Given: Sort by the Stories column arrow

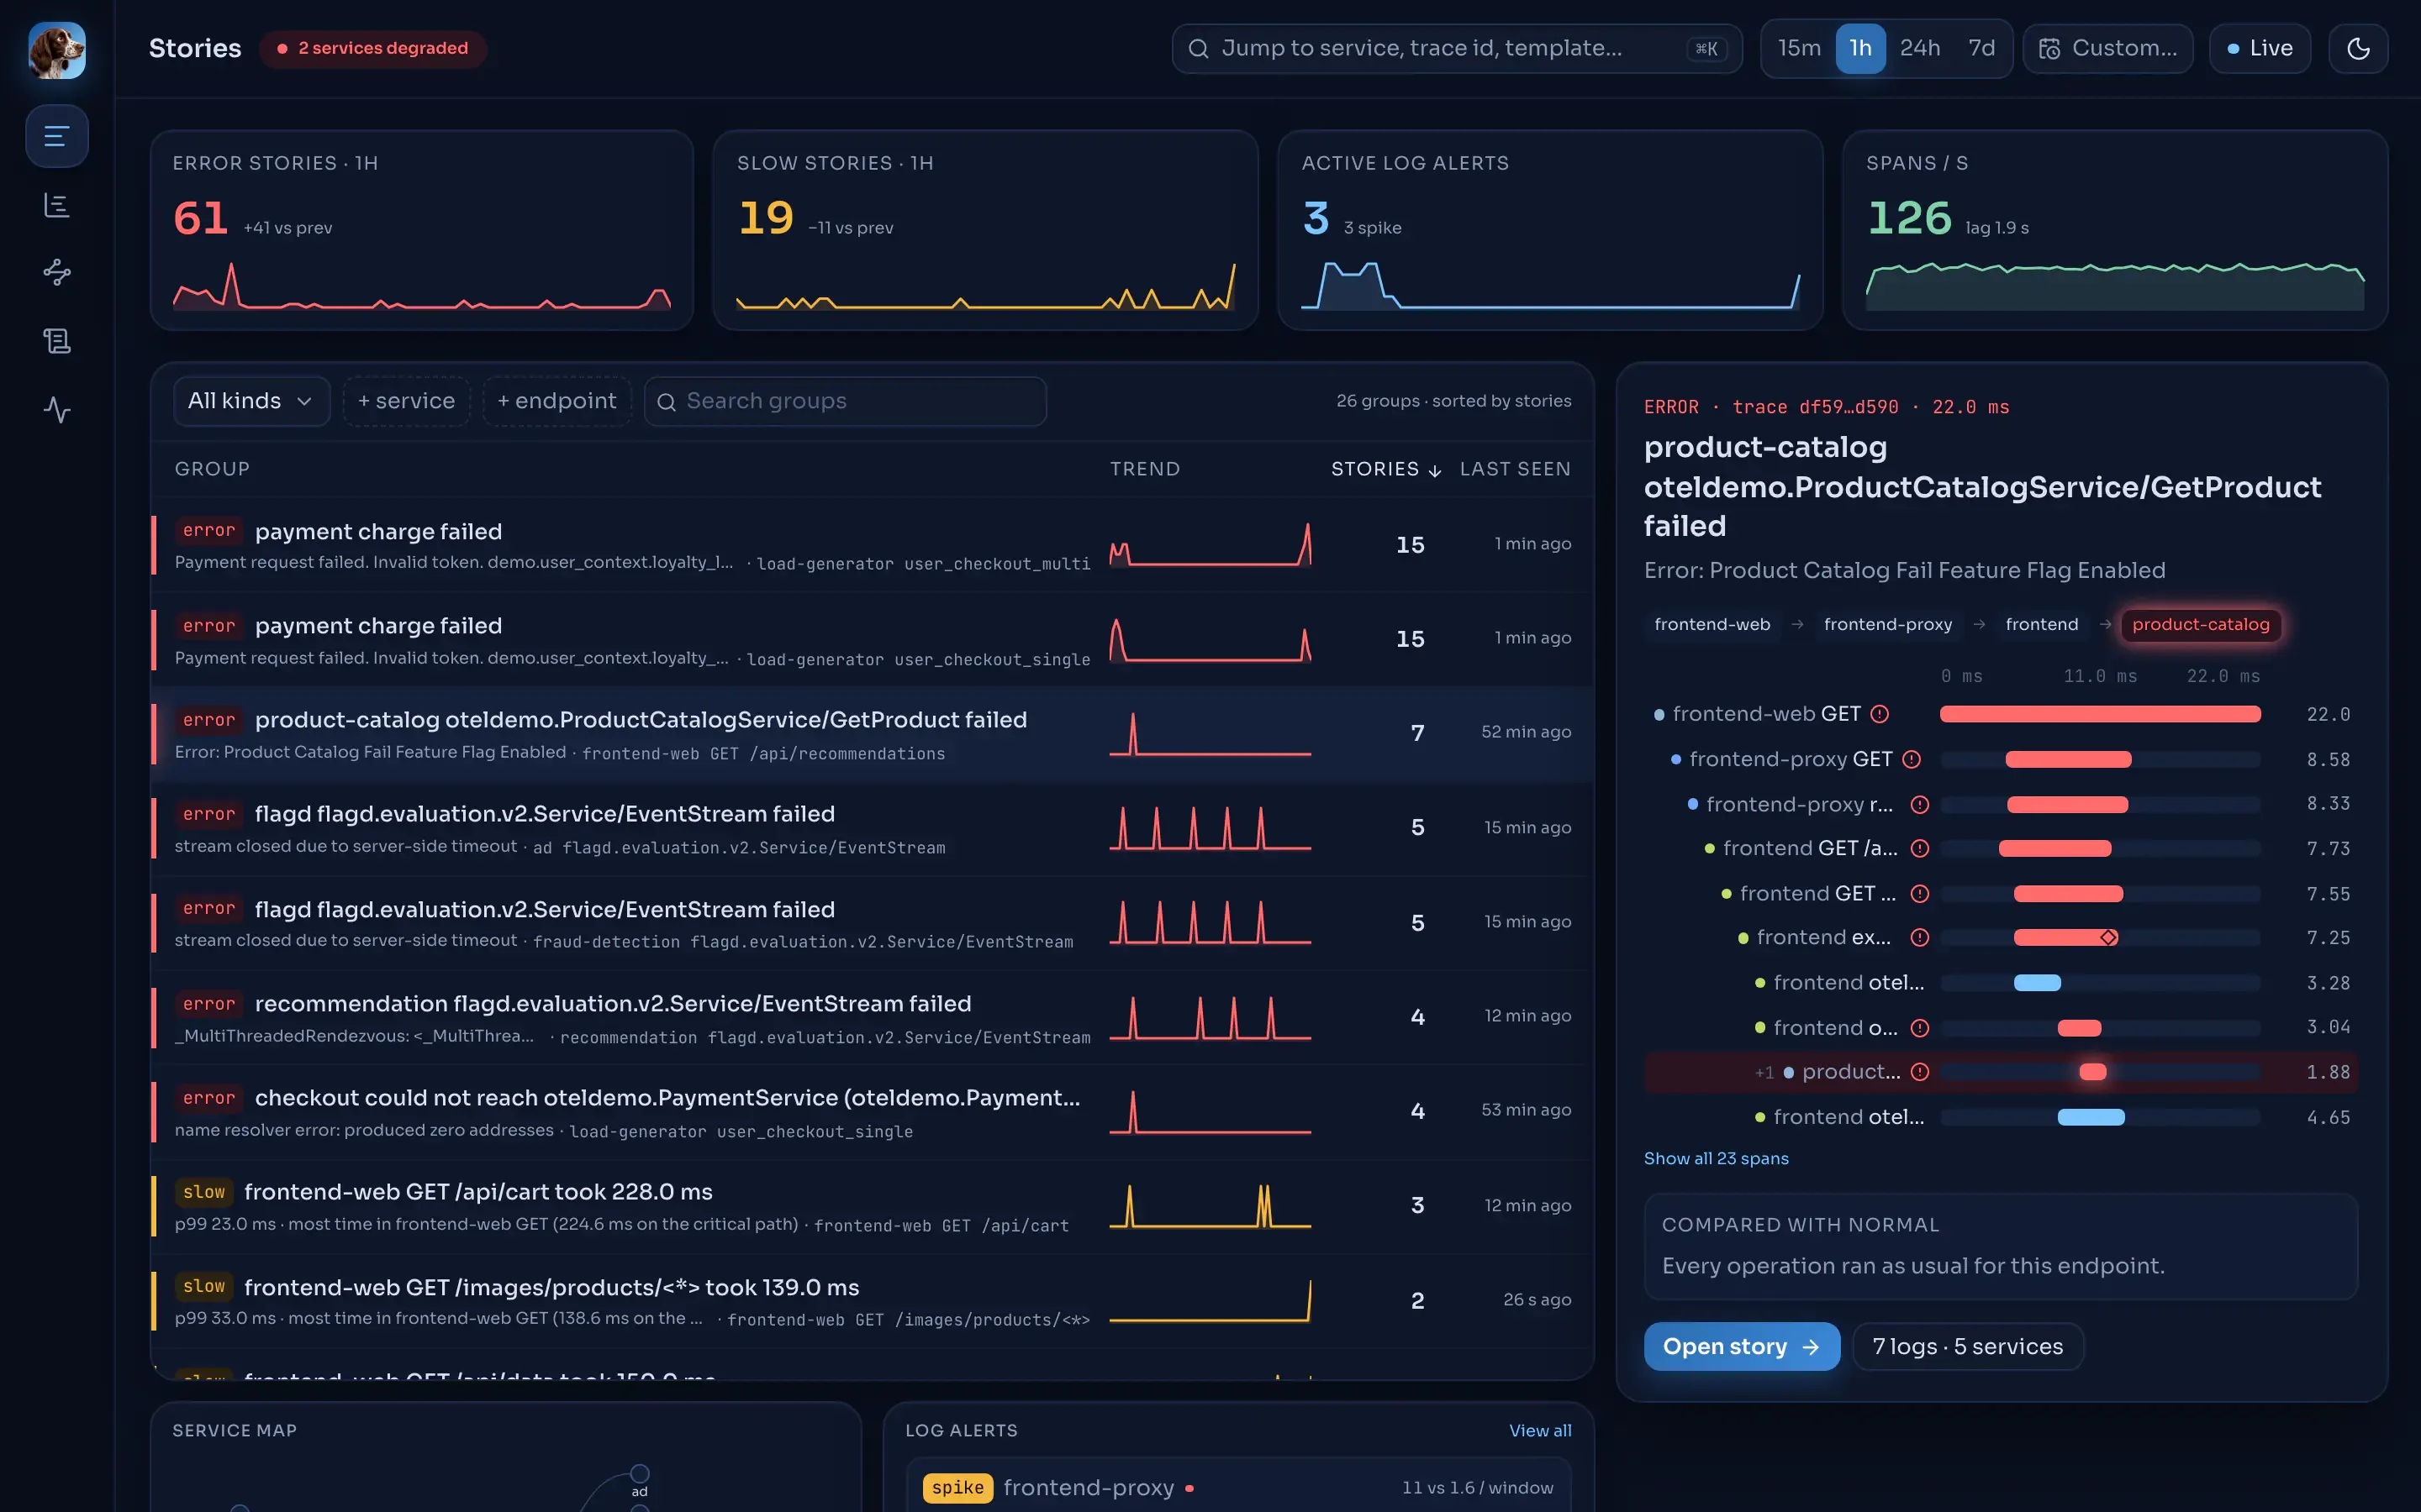Looking at the screenshot, I should point(1435,470).
